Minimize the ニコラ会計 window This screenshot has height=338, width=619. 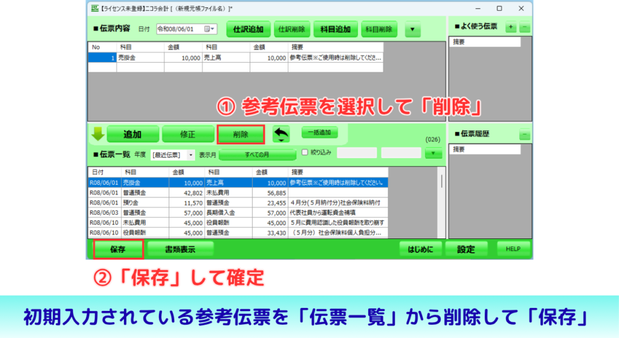click(x=478, y=8)
